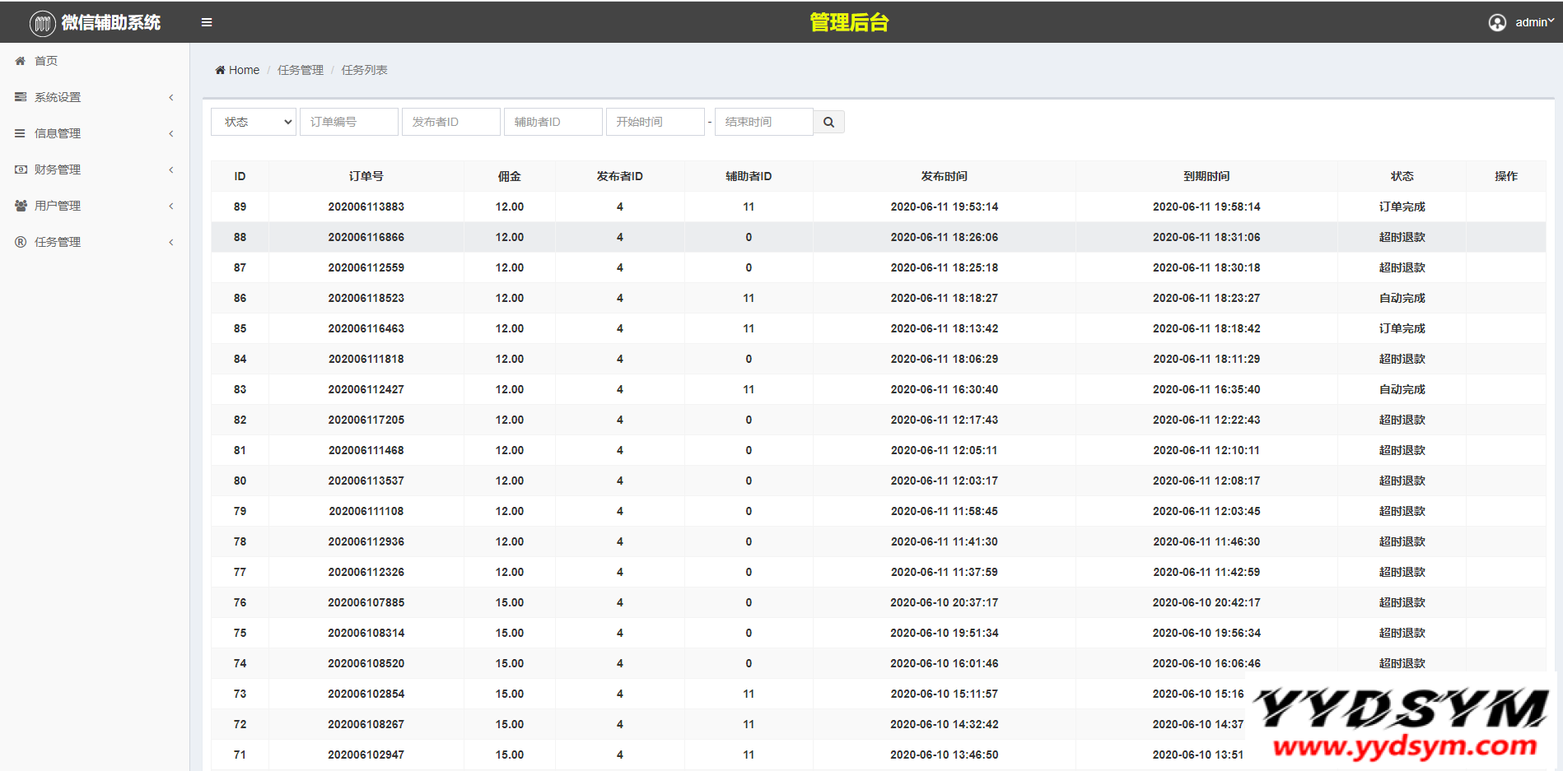Click the 财务管理 money icon
Screen dimensions: 1563x771
[21, 170]
